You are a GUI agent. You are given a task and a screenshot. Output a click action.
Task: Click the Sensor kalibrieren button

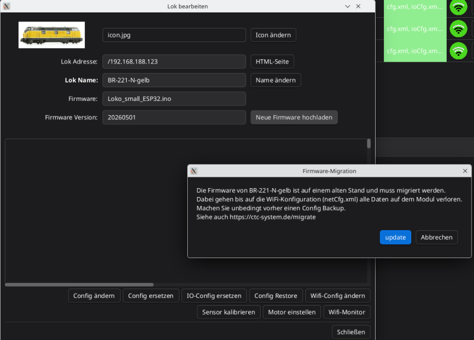coord(229,312)
